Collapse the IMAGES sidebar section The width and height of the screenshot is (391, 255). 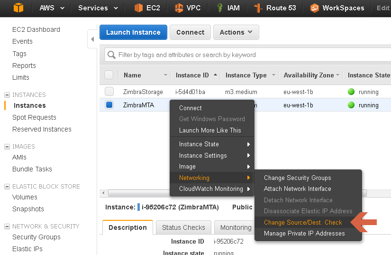tap(7, 147)
